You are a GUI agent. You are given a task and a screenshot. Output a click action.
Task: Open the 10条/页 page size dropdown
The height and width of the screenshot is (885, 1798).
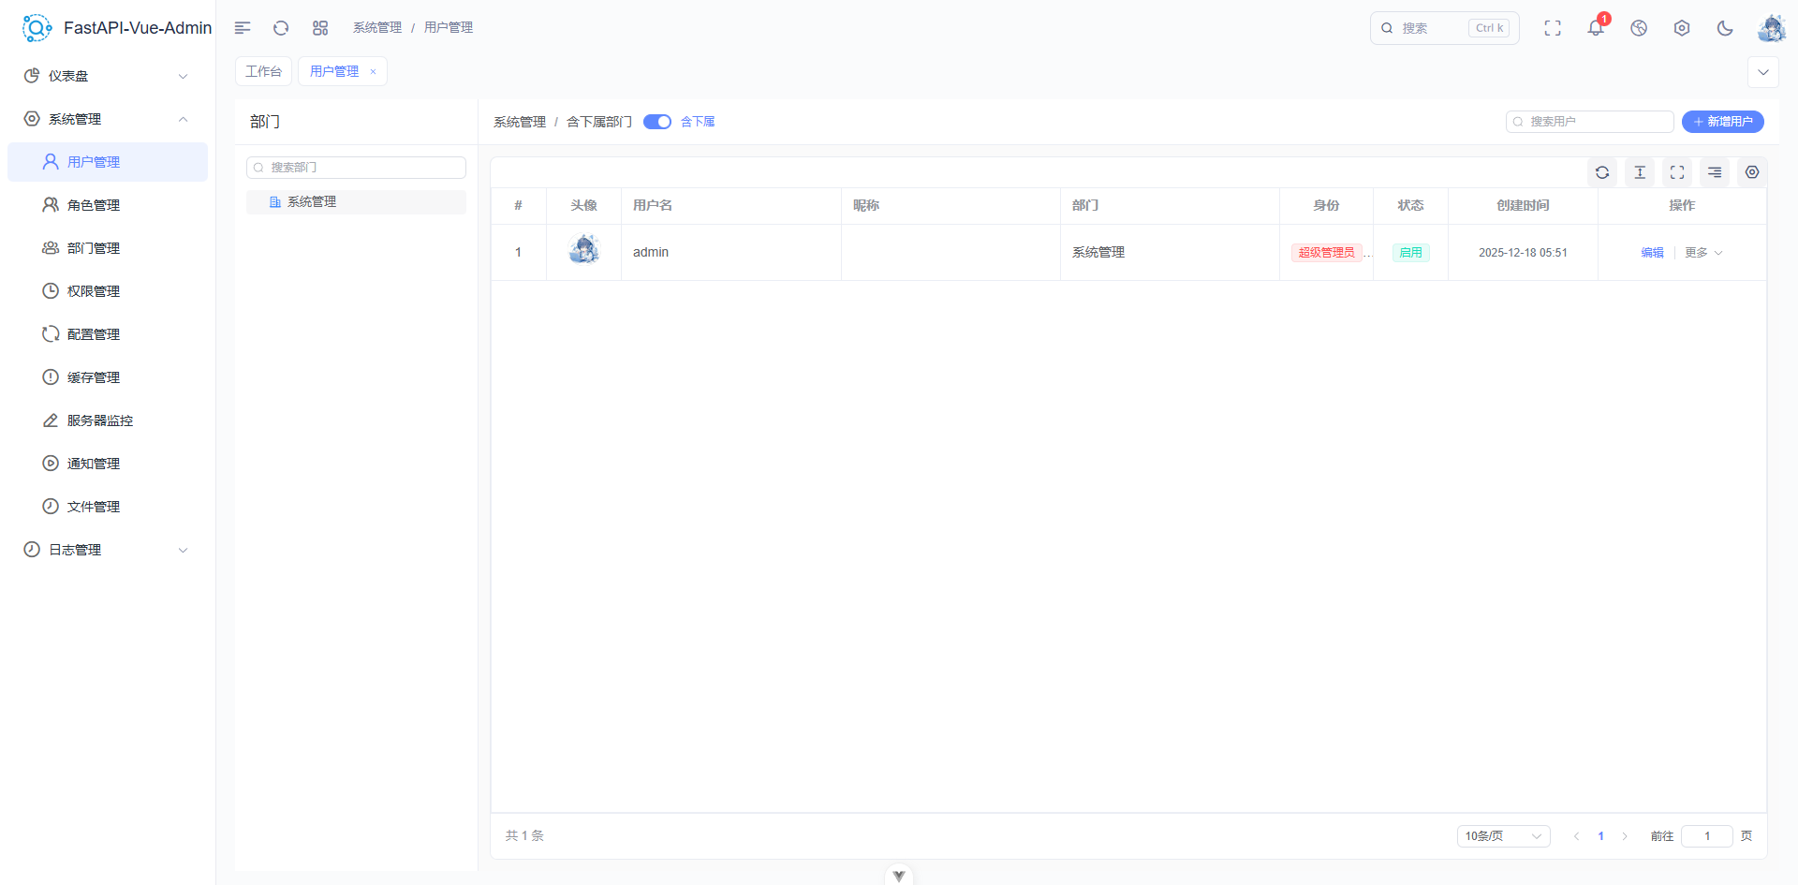point(1503,835)
